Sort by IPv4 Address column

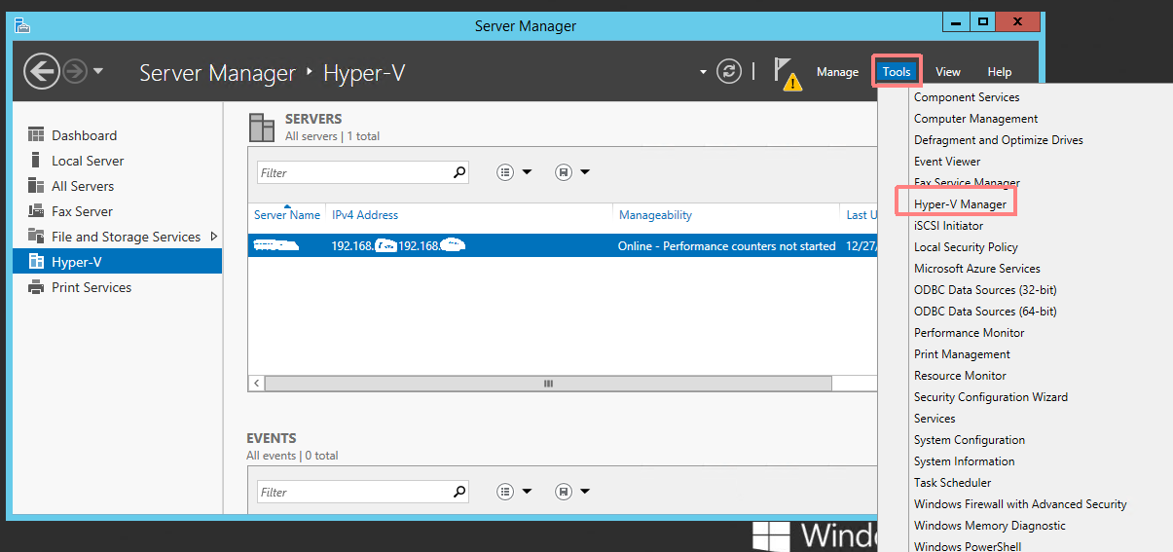tap(365, 215)
